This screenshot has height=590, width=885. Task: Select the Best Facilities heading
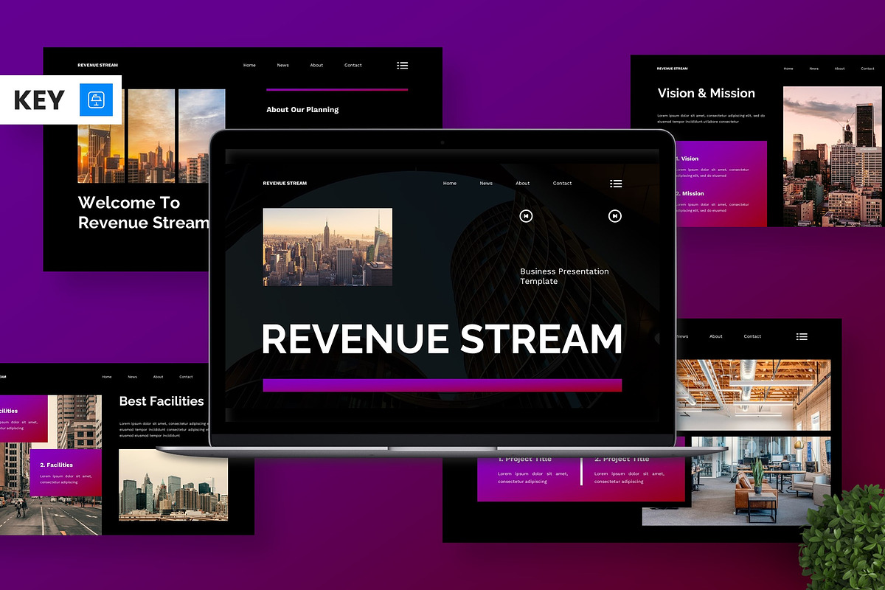162,401
